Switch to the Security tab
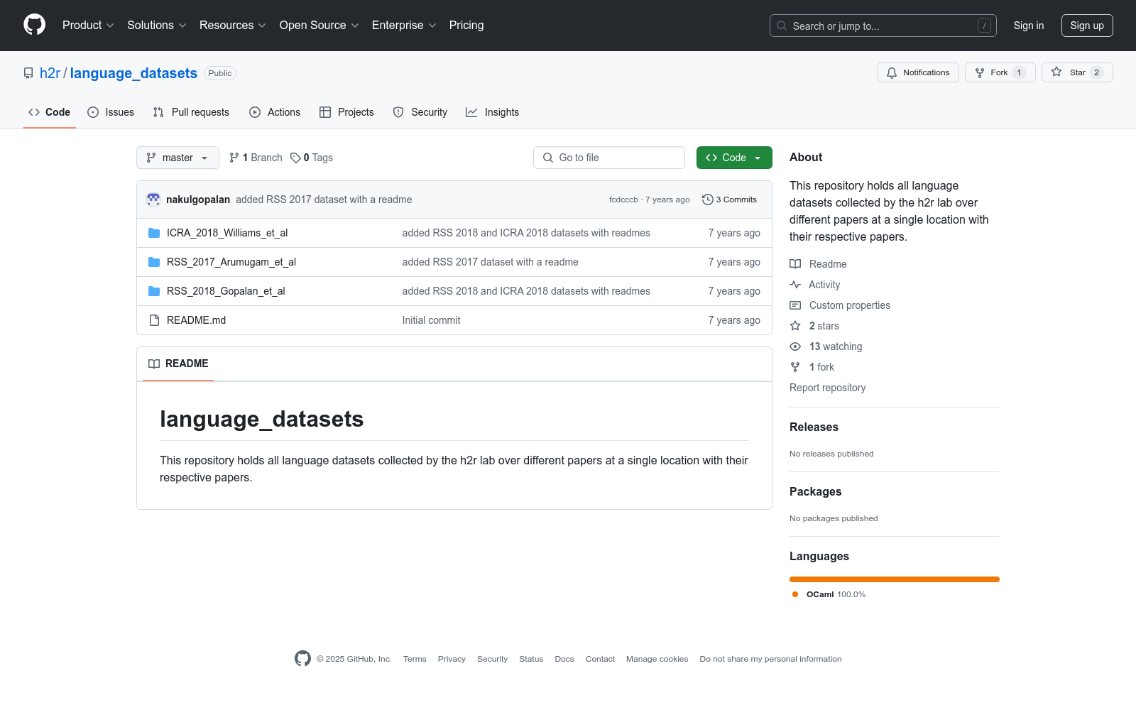This screenshot has width=1136, height=710. coord(420,112)
